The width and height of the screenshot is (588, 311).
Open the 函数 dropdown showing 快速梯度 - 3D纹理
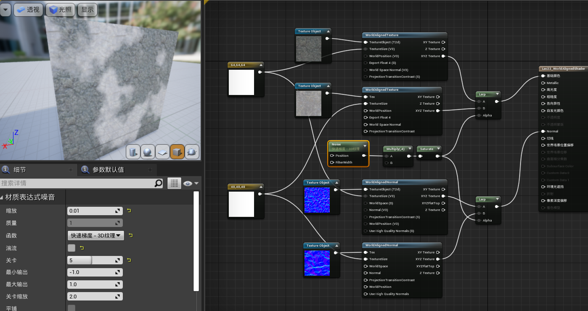pos(96,235)
